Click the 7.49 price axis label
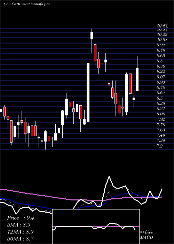The image size is (174, 244). (161, 135)
